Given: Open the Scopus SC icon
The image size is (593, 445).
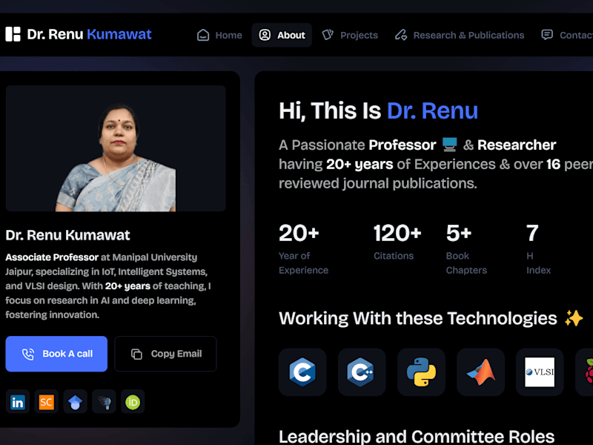Looking at the screenshot, I should 47,402.
